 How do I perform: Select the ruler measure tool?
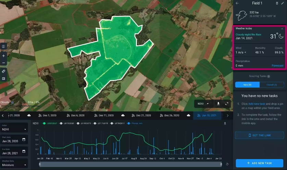tap(3, 72)
